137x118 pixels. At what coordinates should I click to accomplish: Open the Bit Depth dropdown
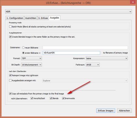tap(31, 65)
